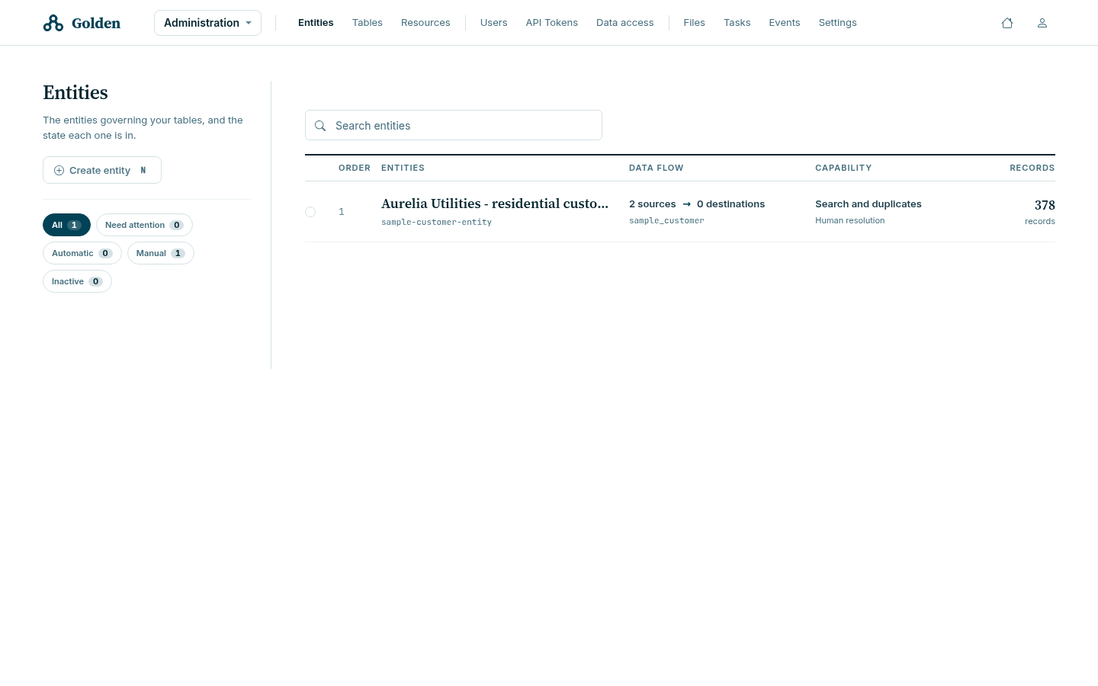Open the Data access tab
Viewport: 1098px width, 686px height.
pos(625,23)
